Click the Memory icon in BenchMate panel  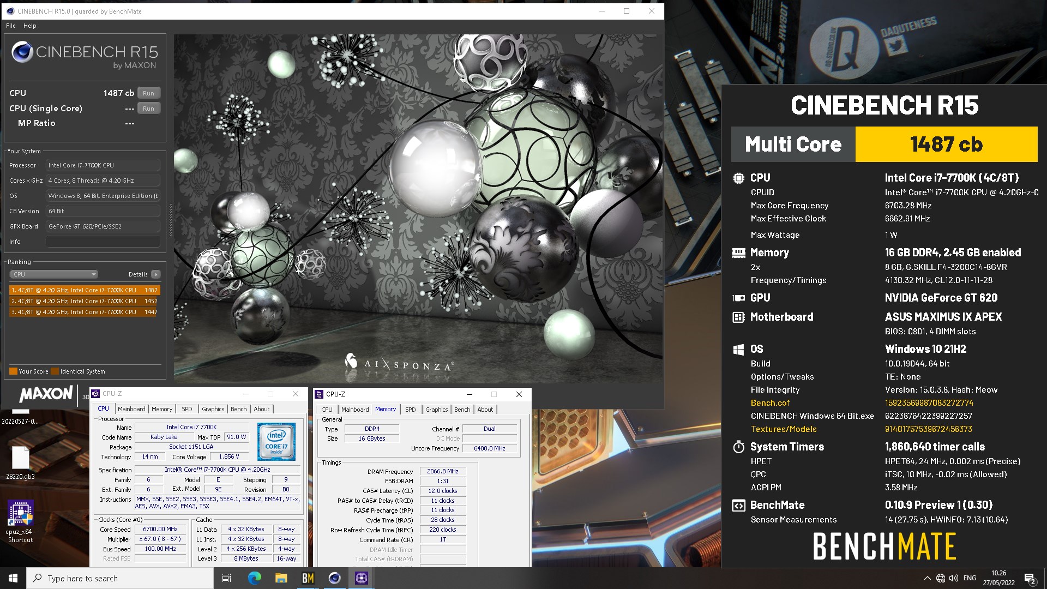[738, 253]
